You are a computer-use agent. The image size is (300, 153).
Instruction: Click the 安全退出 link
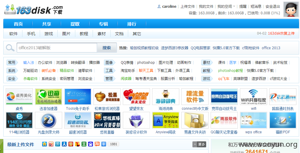coord(273,7)
